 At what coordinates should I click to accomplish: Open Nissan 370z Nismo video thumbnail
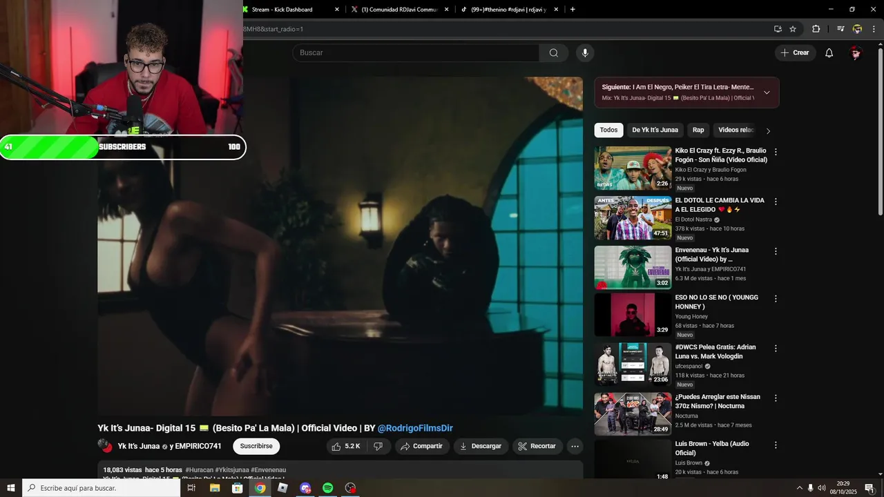coord(633,415)
